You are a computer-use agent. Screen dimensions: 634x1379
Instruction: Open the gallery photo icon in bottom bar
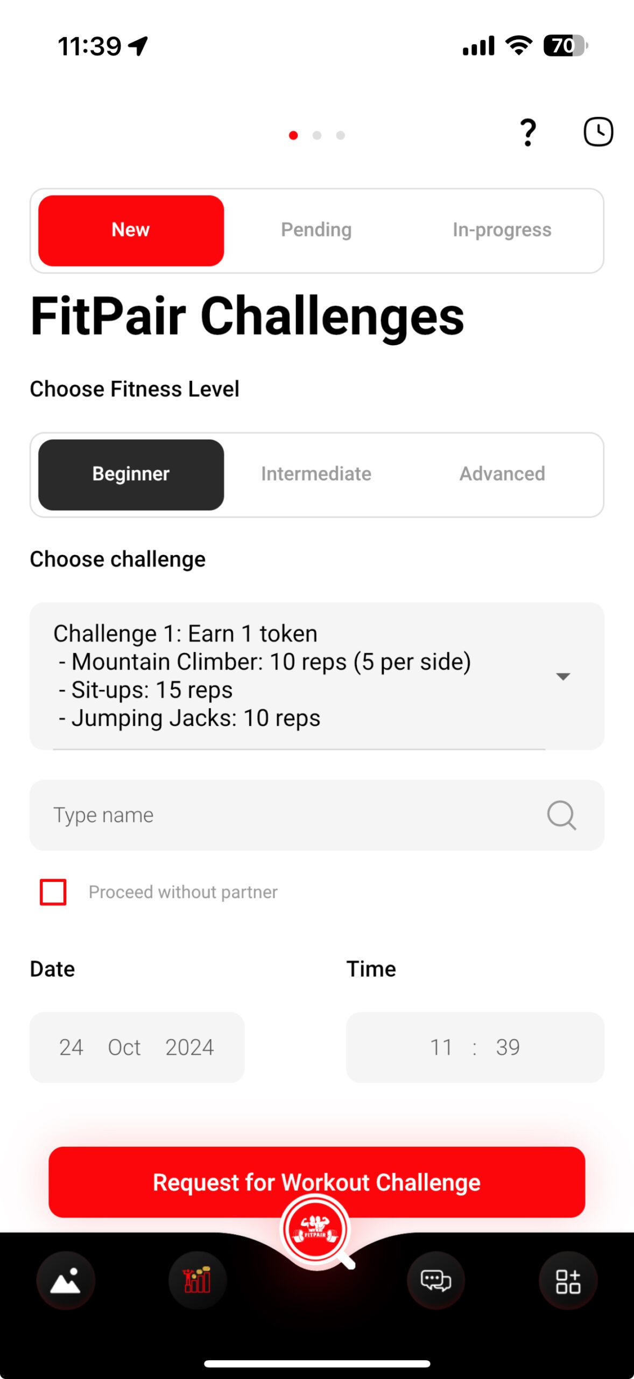click(66, 1280)
